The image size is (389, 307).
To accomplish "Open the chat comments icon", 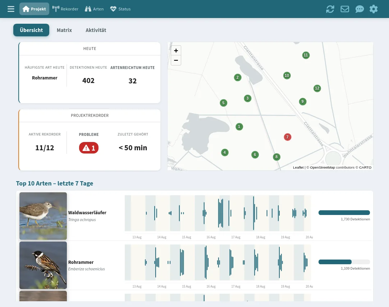I will [360, 9].
